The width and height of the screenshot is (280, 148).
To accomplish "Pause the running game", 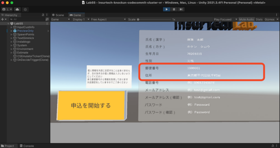I will click(174, 9).
